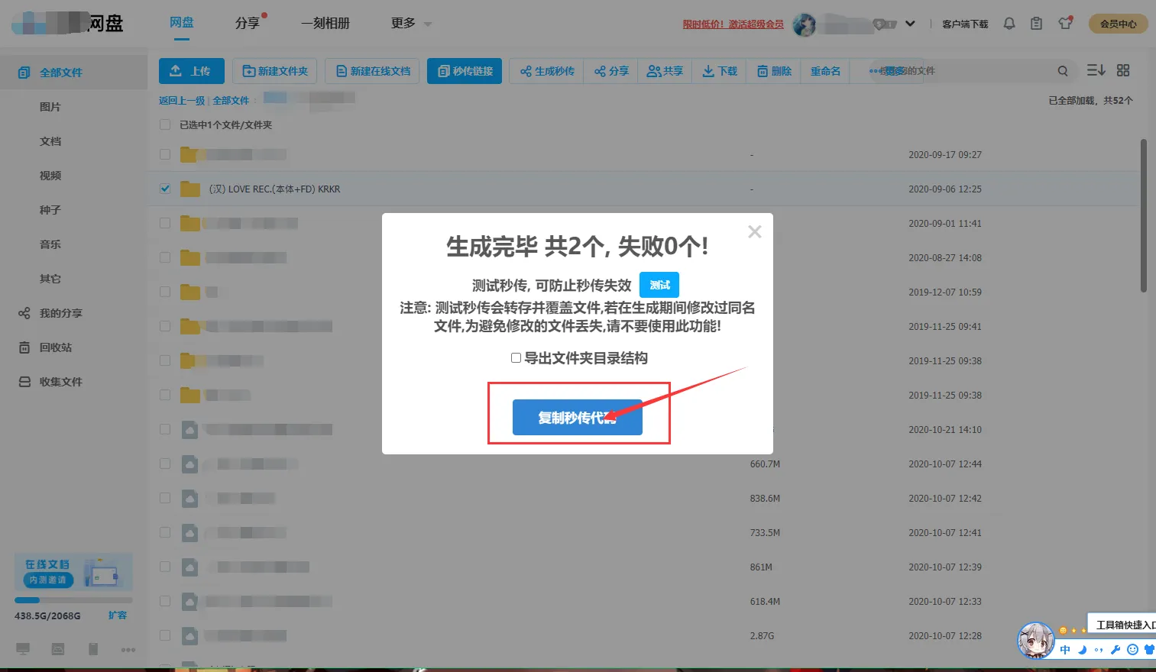Open the account dropdown next to the avatar
The width and height of the screenshot is (1156, 672).
click(909, 23)
